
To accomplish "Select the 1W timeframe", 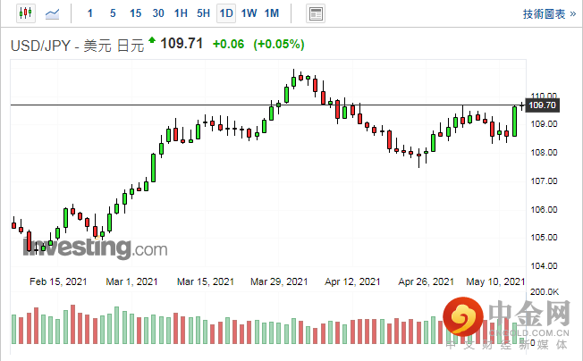I will point(249,13).
